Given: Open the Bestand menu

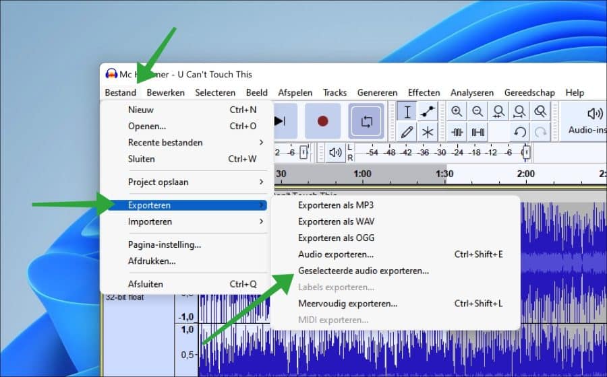Looking at the screenshot, I should tap(121, 93).
